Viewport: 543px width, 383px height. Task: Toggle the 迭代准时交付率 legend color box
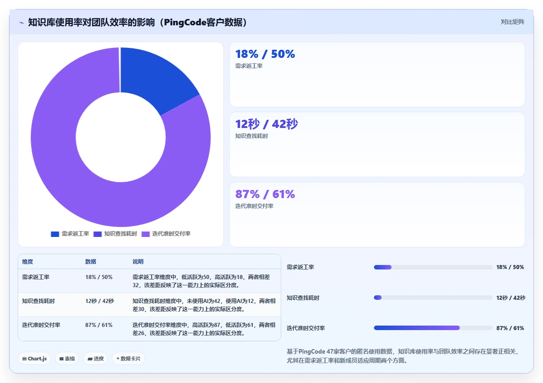[146, 234]
